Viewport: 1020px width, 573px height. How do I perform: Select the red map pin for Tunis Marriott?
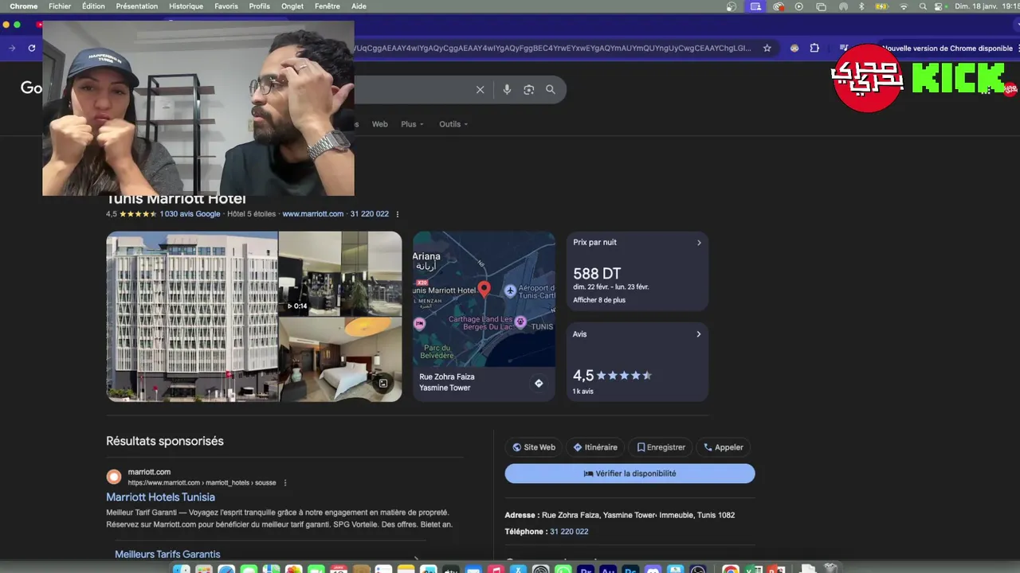484,288
